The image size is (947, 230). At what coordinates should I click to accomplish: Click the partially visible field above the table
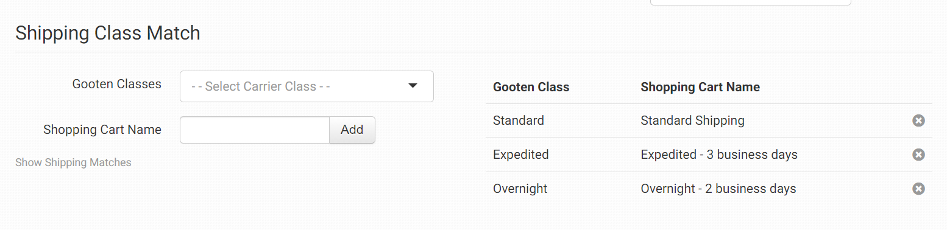click(751, 2)
